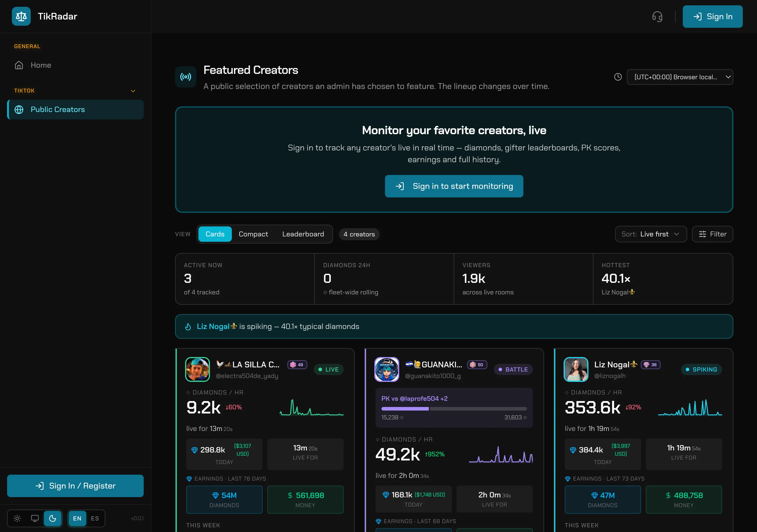Click the diamond icon beside 47M diamonds

(594, 495)
